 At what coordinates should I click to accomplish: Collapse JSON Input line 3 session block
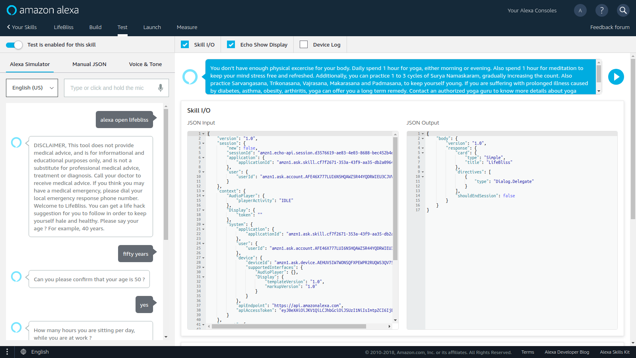click(204, 143)
